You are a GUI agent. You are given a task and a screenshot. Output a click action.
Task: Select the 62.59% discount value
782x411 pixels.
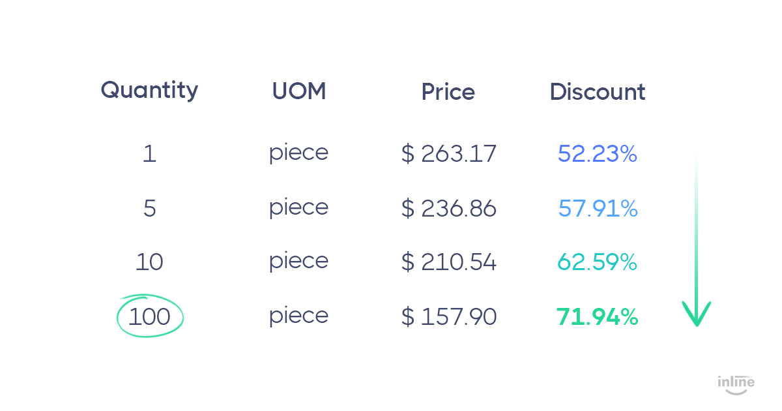click(598, 262)
